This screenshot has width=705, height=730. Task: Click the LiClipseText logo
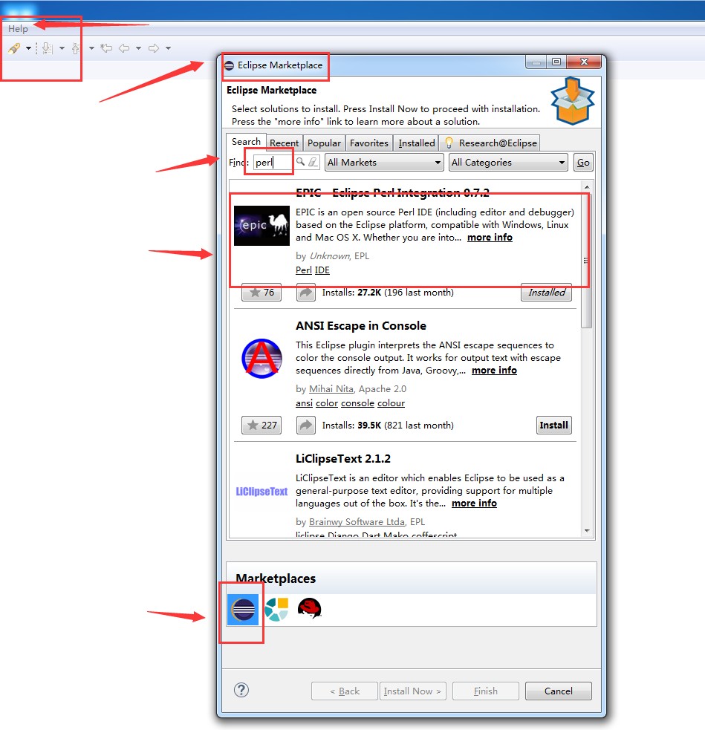pyautogui.click(x=261, y=492)
